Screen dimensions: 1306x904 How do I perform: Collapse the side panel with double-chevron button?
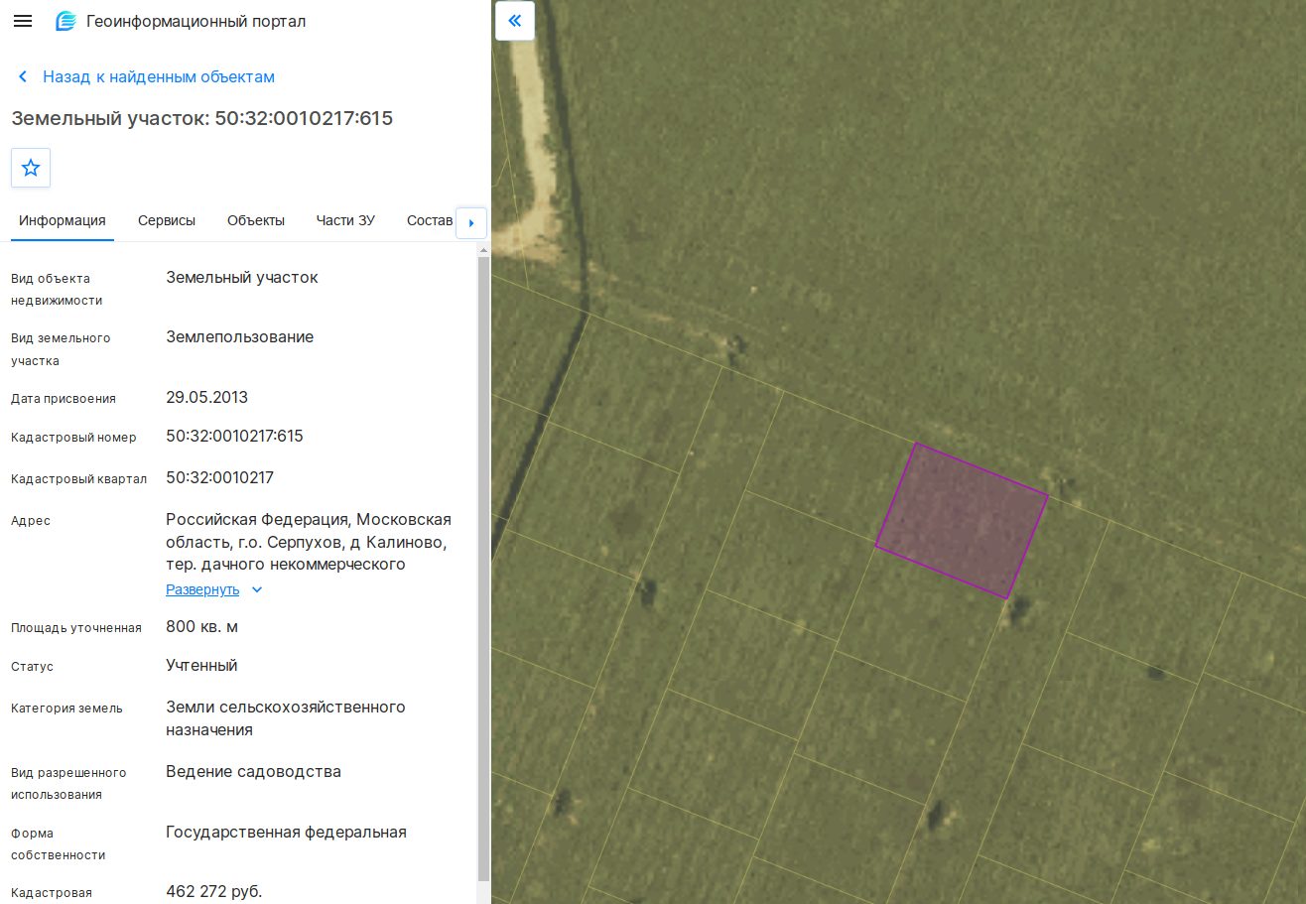514,20
